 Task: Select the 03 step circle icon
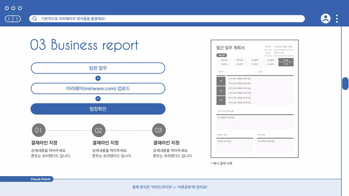159,130
